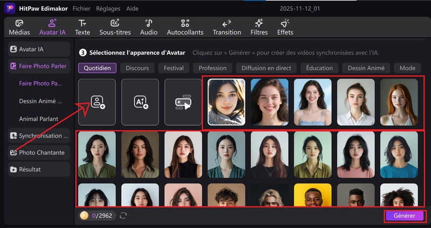
Task: Open the Aide menu
Action: tap(132, 9)
